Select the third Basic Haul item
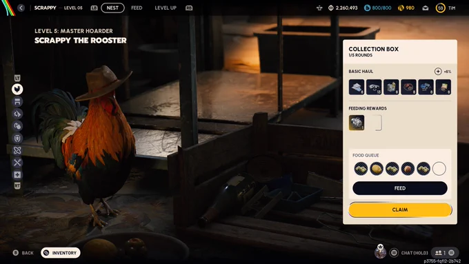This screenshot has width=469, height=264. [391, 87]
